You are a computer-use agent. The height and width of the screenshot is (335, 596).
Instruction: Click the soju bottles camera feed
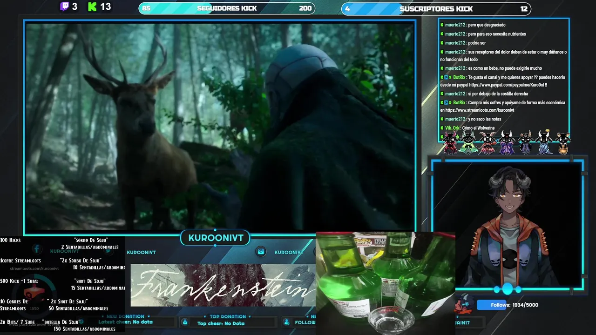[x=386, y=283]
